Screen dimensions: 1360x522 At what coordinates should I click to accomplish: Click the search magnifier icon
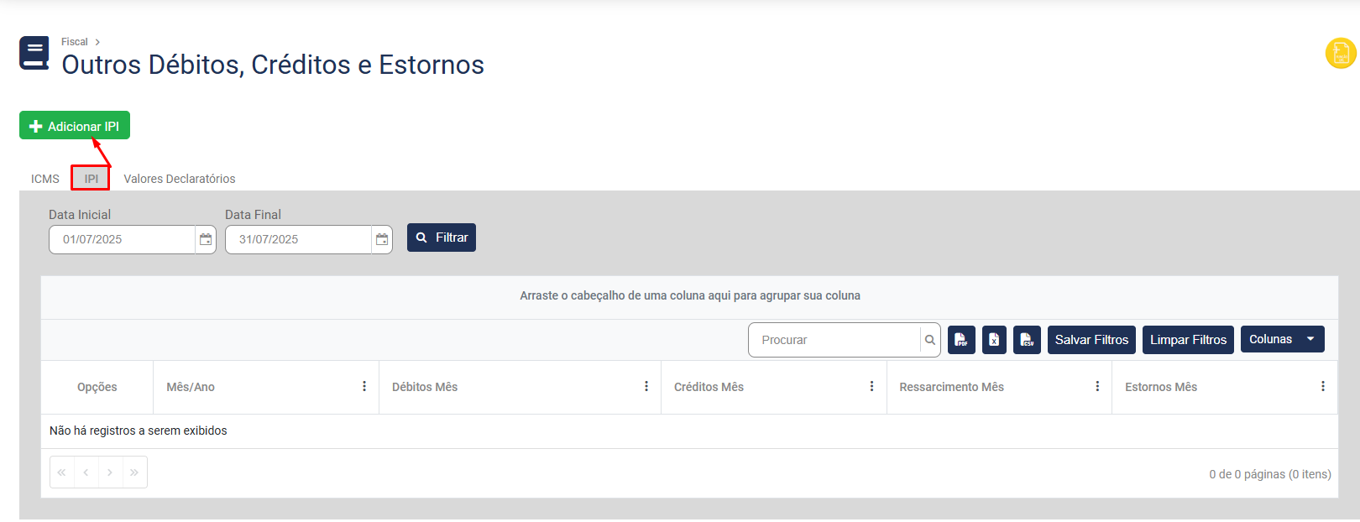pyautogui.click(x=930, y=340)
